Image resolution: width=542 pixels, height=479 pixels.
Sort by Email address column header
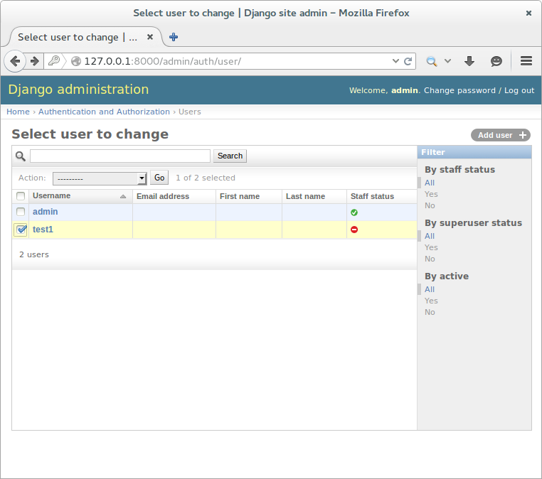[163, 196]
